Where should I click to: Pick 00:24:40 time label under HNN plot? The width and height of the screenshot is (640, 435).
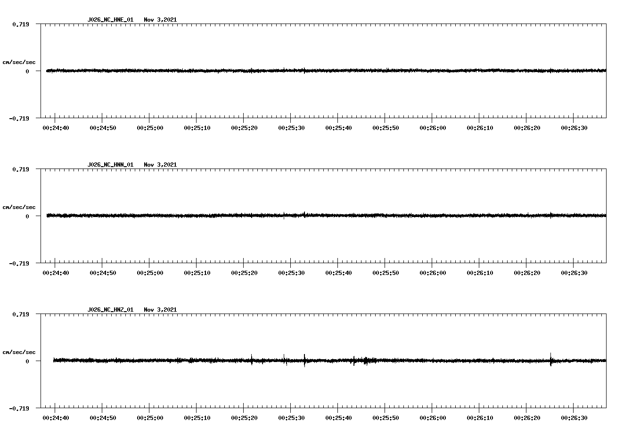(56, 273)
